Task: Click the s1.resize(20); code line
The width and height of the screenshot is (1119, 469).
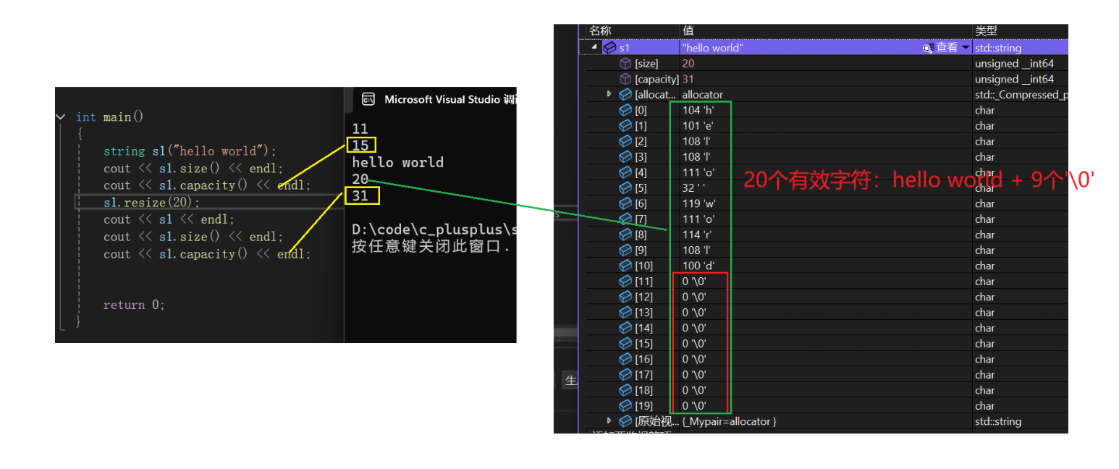Action: pos(151,202)
